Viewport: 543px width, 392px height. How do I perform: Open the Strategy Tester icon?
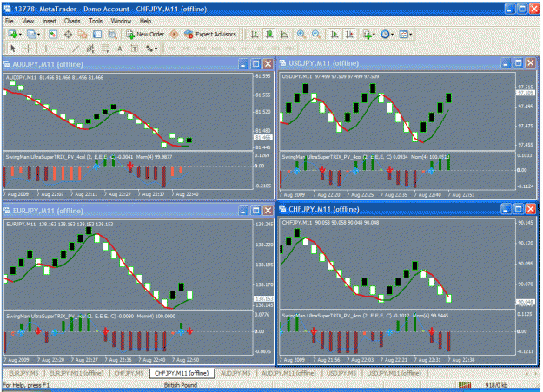(x=112, y=34)
